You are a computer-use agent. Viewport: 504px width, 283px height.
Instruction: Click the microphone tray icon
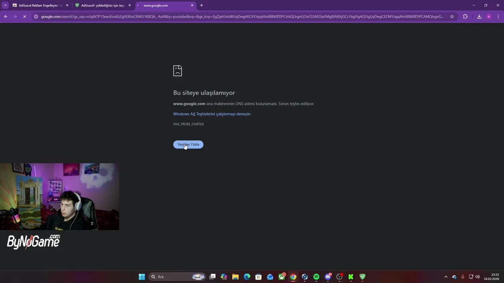tap(463, 277)
